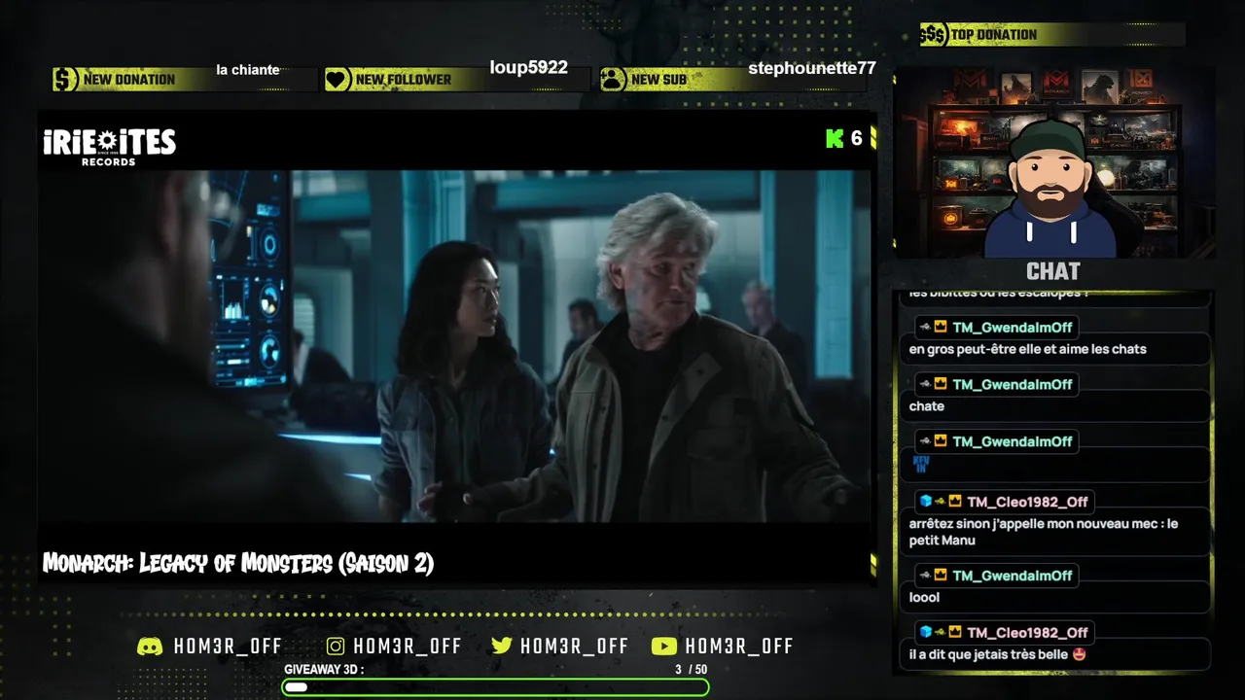1245x700 pixels.
Task: Click the 'GIVEAWAY 3D :' label
Action: click(324, 670)
